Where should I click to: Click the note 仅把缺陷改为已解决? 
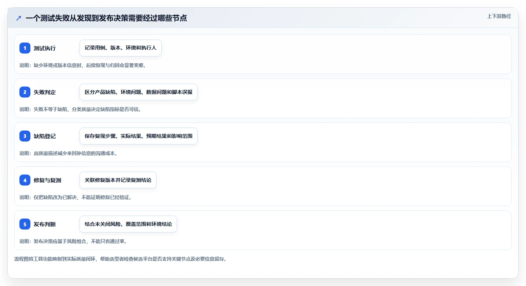pyautogui.click(x=76, y=197)
